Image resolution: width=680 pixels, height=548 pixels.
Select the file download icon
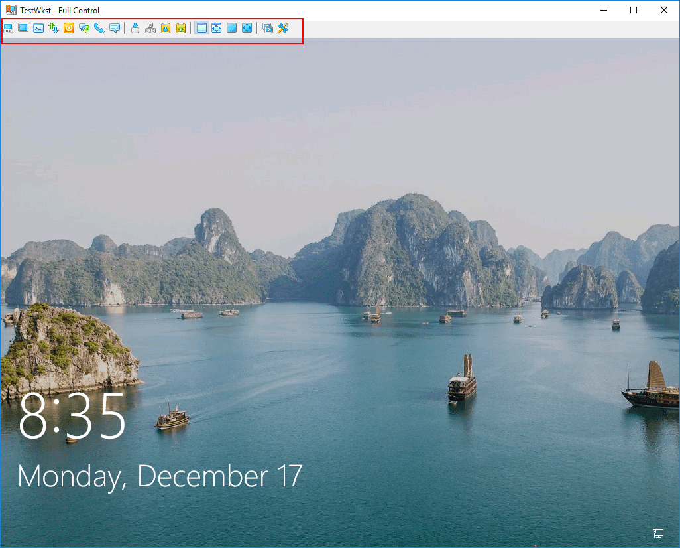click(x=135, y=28)
